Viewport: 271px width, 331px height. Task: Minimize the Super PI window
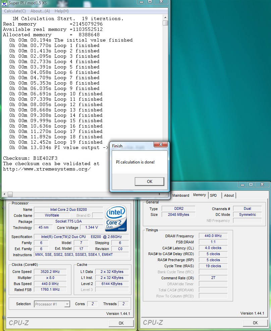click(x=142, y=2)
